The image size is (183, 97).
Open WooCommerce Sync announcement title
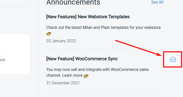pyautogui.click(x=82, y=59)
